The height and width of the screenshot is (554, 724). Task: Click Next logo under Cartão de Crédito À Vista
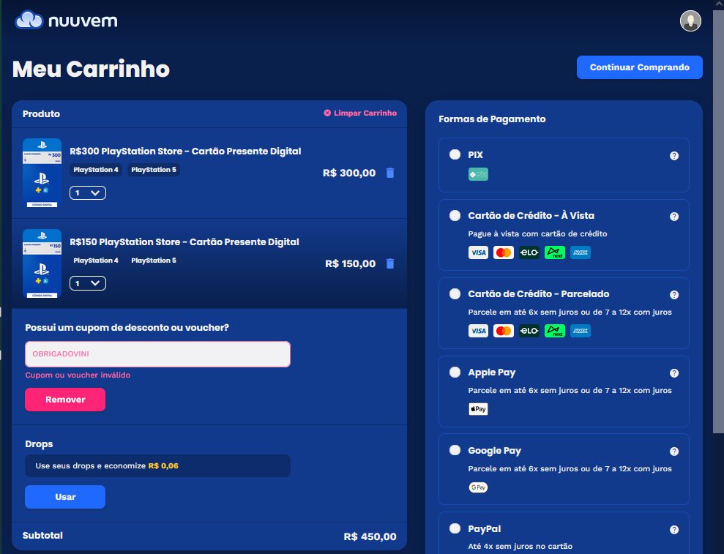555,252
